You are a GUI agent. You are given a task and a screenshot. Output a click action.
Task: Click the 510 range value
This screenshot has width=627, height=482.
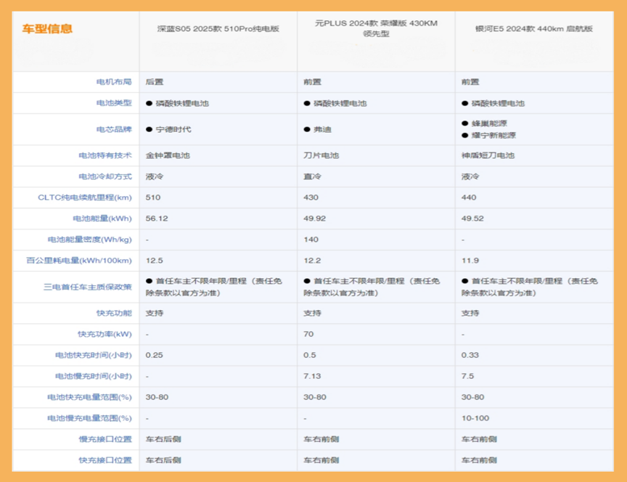pyautogui.click(x=153, y=197)
